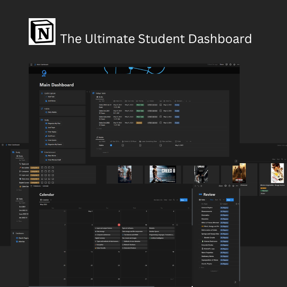Open New button dropdown arrow in Review
This screenshot has width=287, height=287.
coord(232,199)
